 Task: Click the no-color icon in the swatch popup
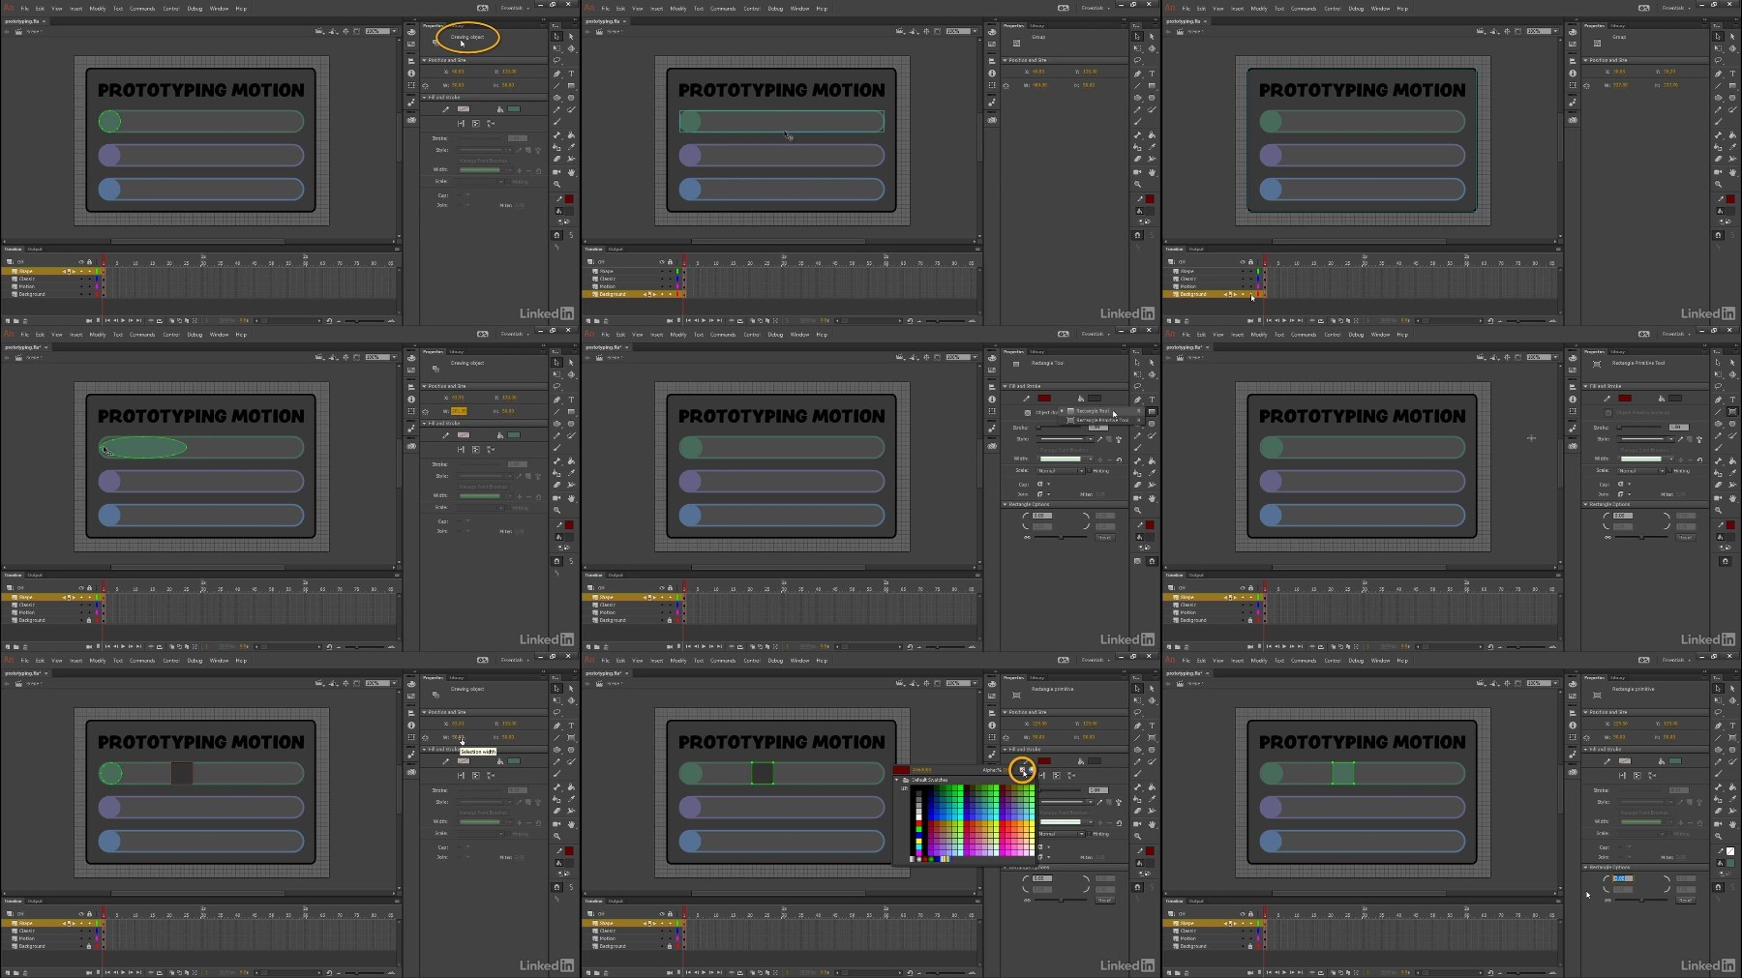(x=1022, y=770)
